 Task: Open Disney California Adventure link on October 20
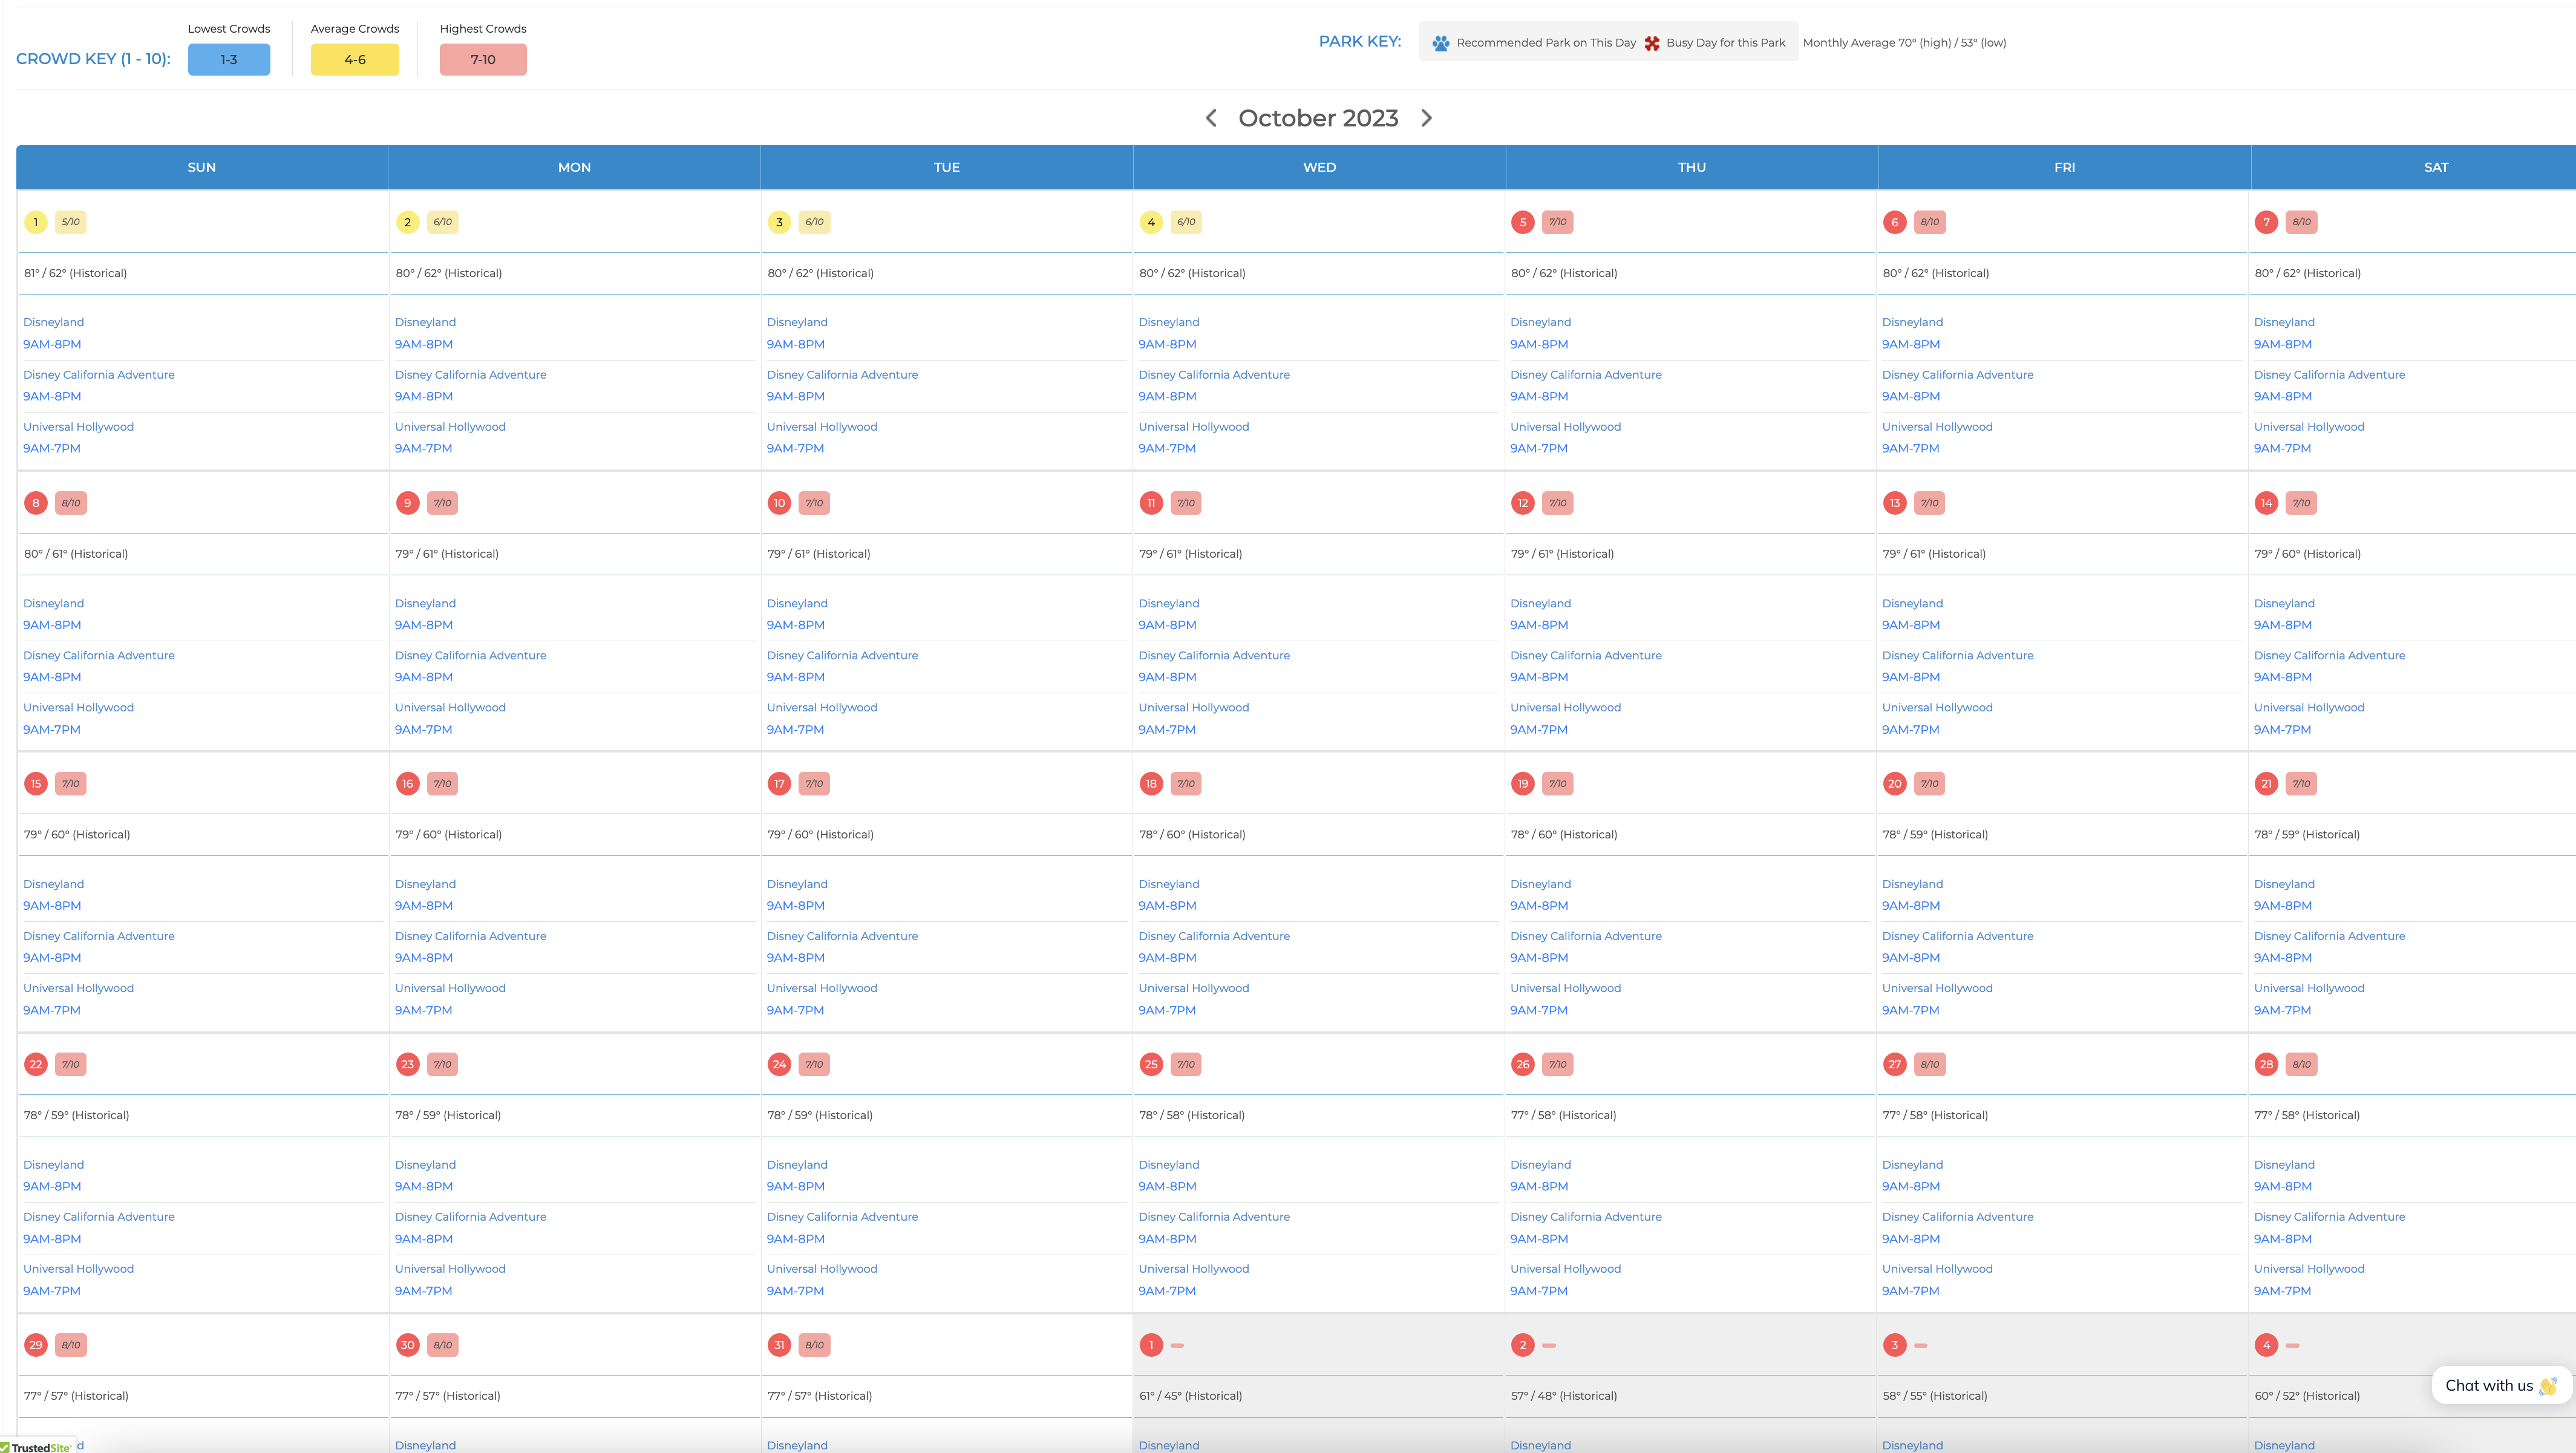[1957, 936]
